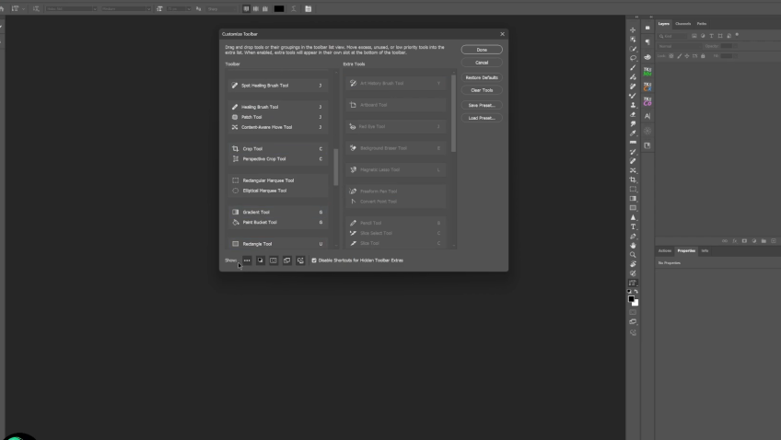Viewport: 781px width, 440px height.
Task: Toggle the last Show icon in the dialog
Action: 300,261
